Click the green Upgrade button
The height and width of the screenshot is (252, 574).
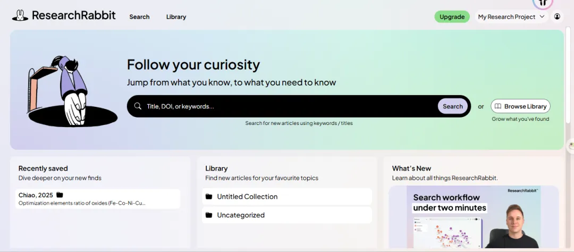tap(452, 17)
